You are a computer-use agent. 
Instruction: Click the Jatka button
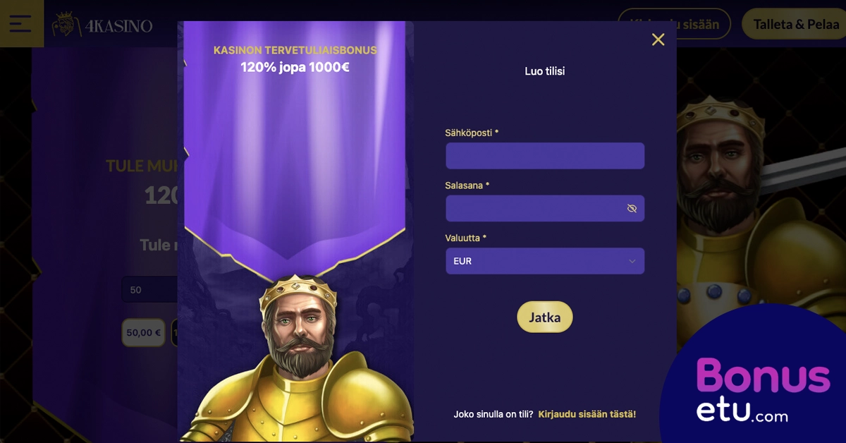[x=545, y=317]
